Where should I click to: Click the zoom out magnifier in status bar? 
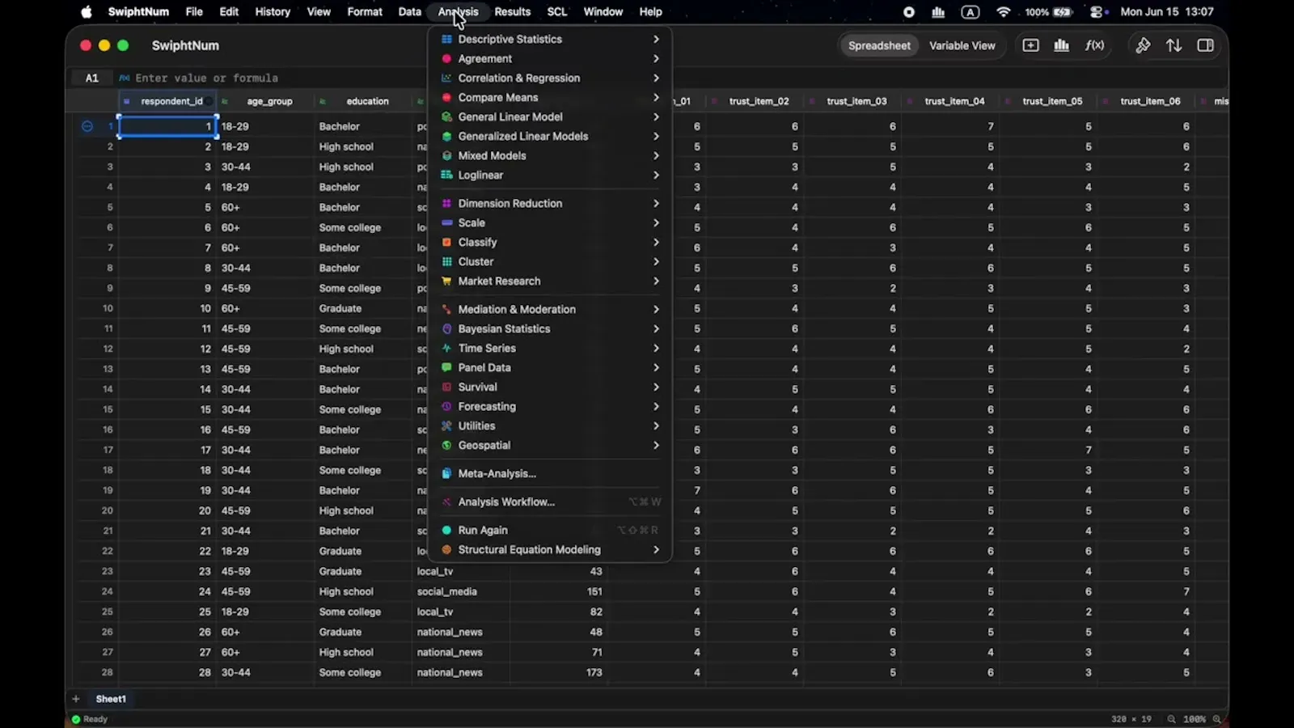1171,719
